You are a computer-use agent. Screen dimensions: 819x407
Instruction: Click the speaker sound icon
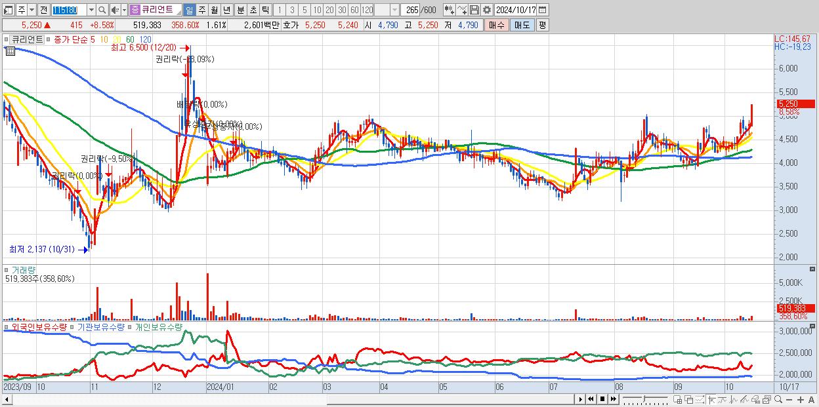coord(115,10)
